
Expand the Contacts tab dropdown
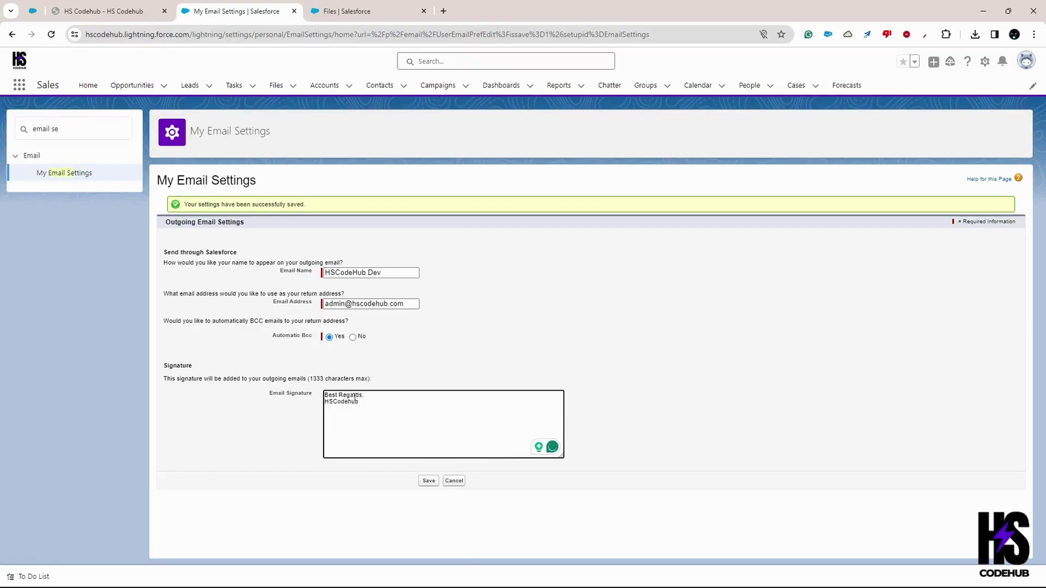404,86
